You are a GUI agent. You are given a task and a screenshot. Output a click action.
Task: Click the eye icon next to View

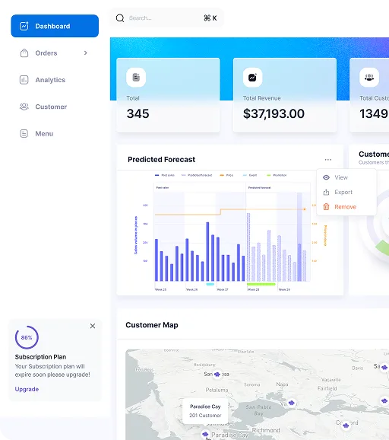(326, 177)
